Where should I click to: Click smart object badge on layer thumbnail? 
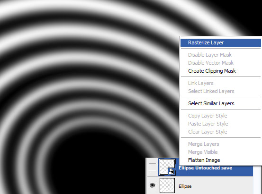click(172, 171)
